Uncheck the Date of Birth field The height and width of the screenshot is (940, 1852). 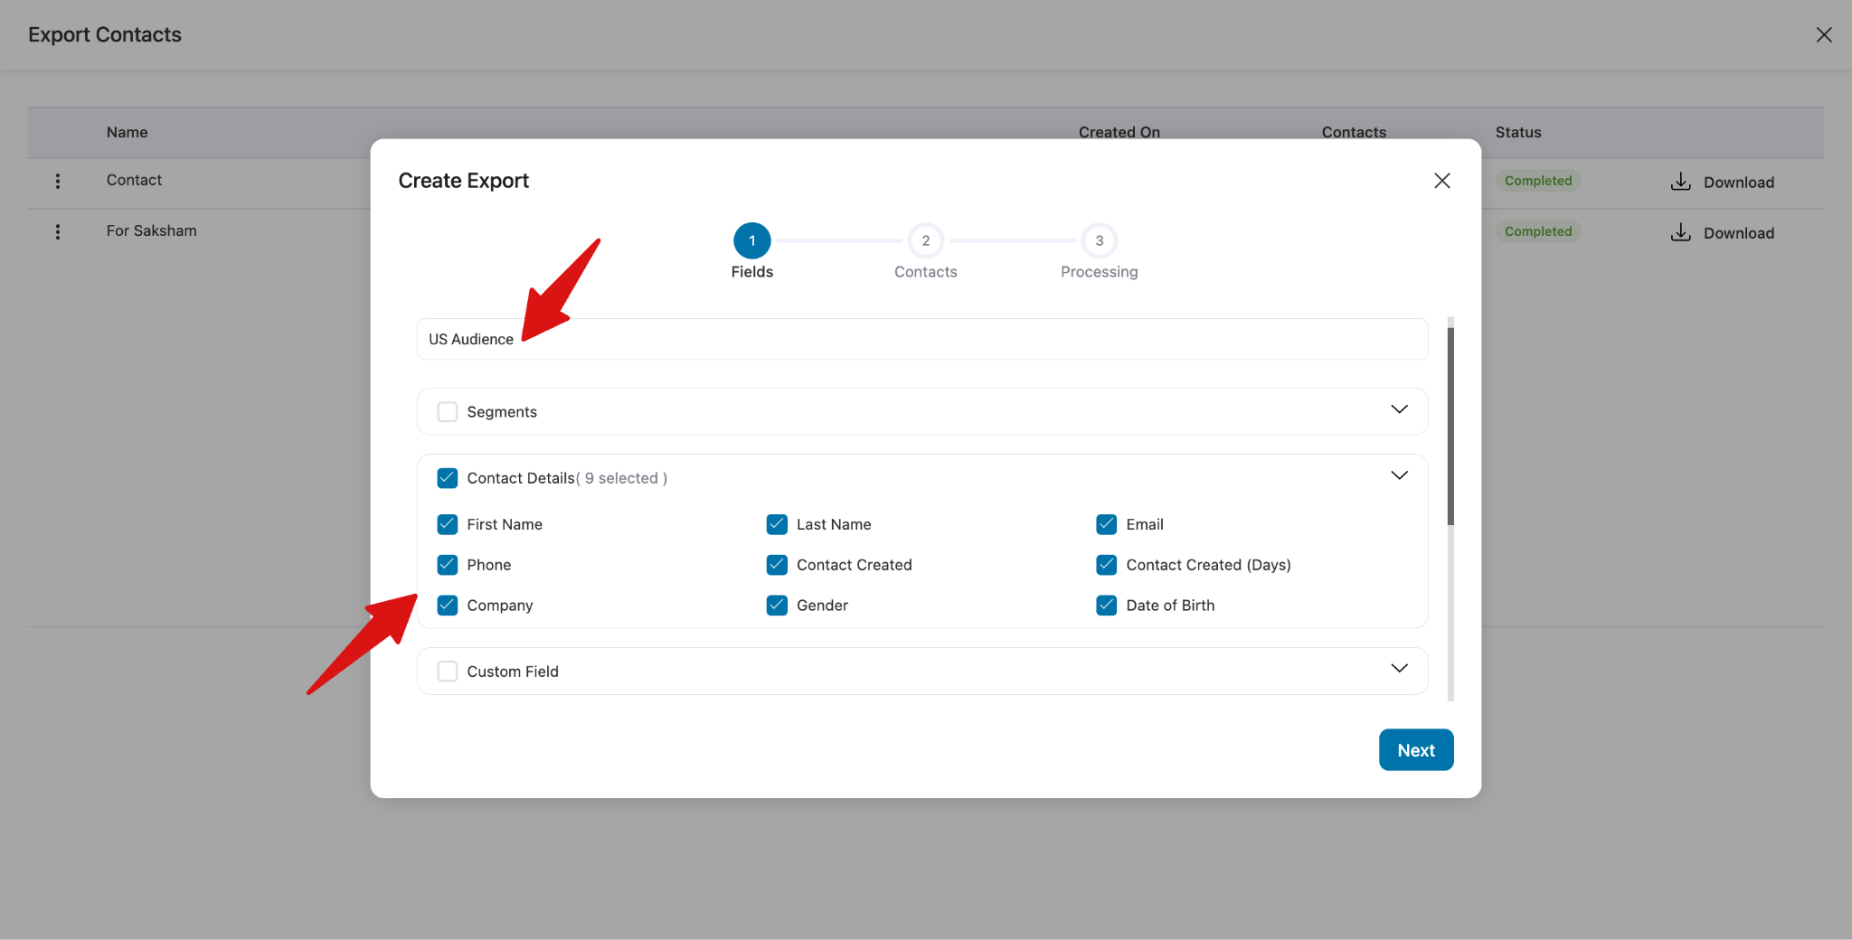(1106, 606)
